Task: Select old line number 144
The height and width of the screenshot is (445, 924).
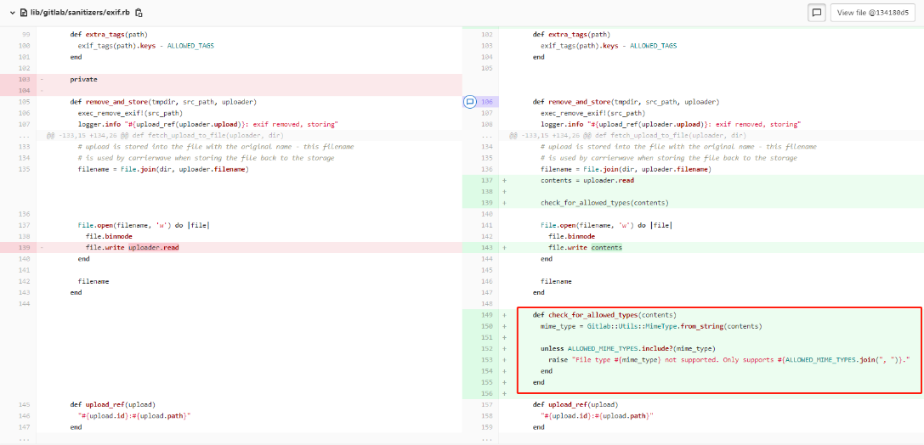Action: 24,304
